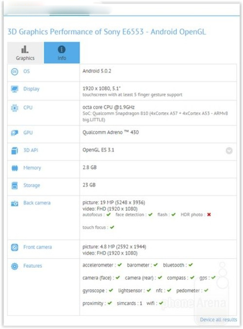Click the flash green checkmark
243x329 pixels.
(x=174, y=214)
